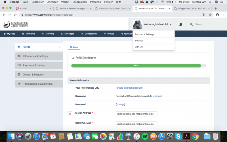Open Spotify in the dock

[145, 136]
